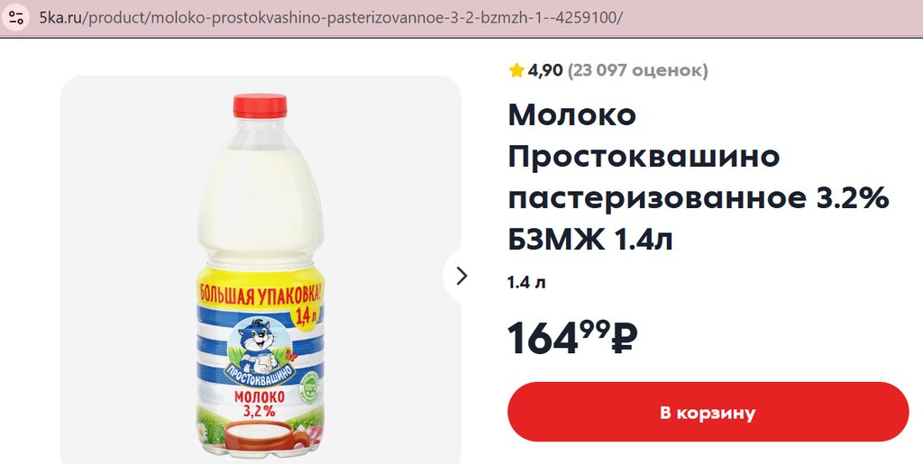Add milk to cart with В корзину
923x464 pixels.
click(708, 412)
